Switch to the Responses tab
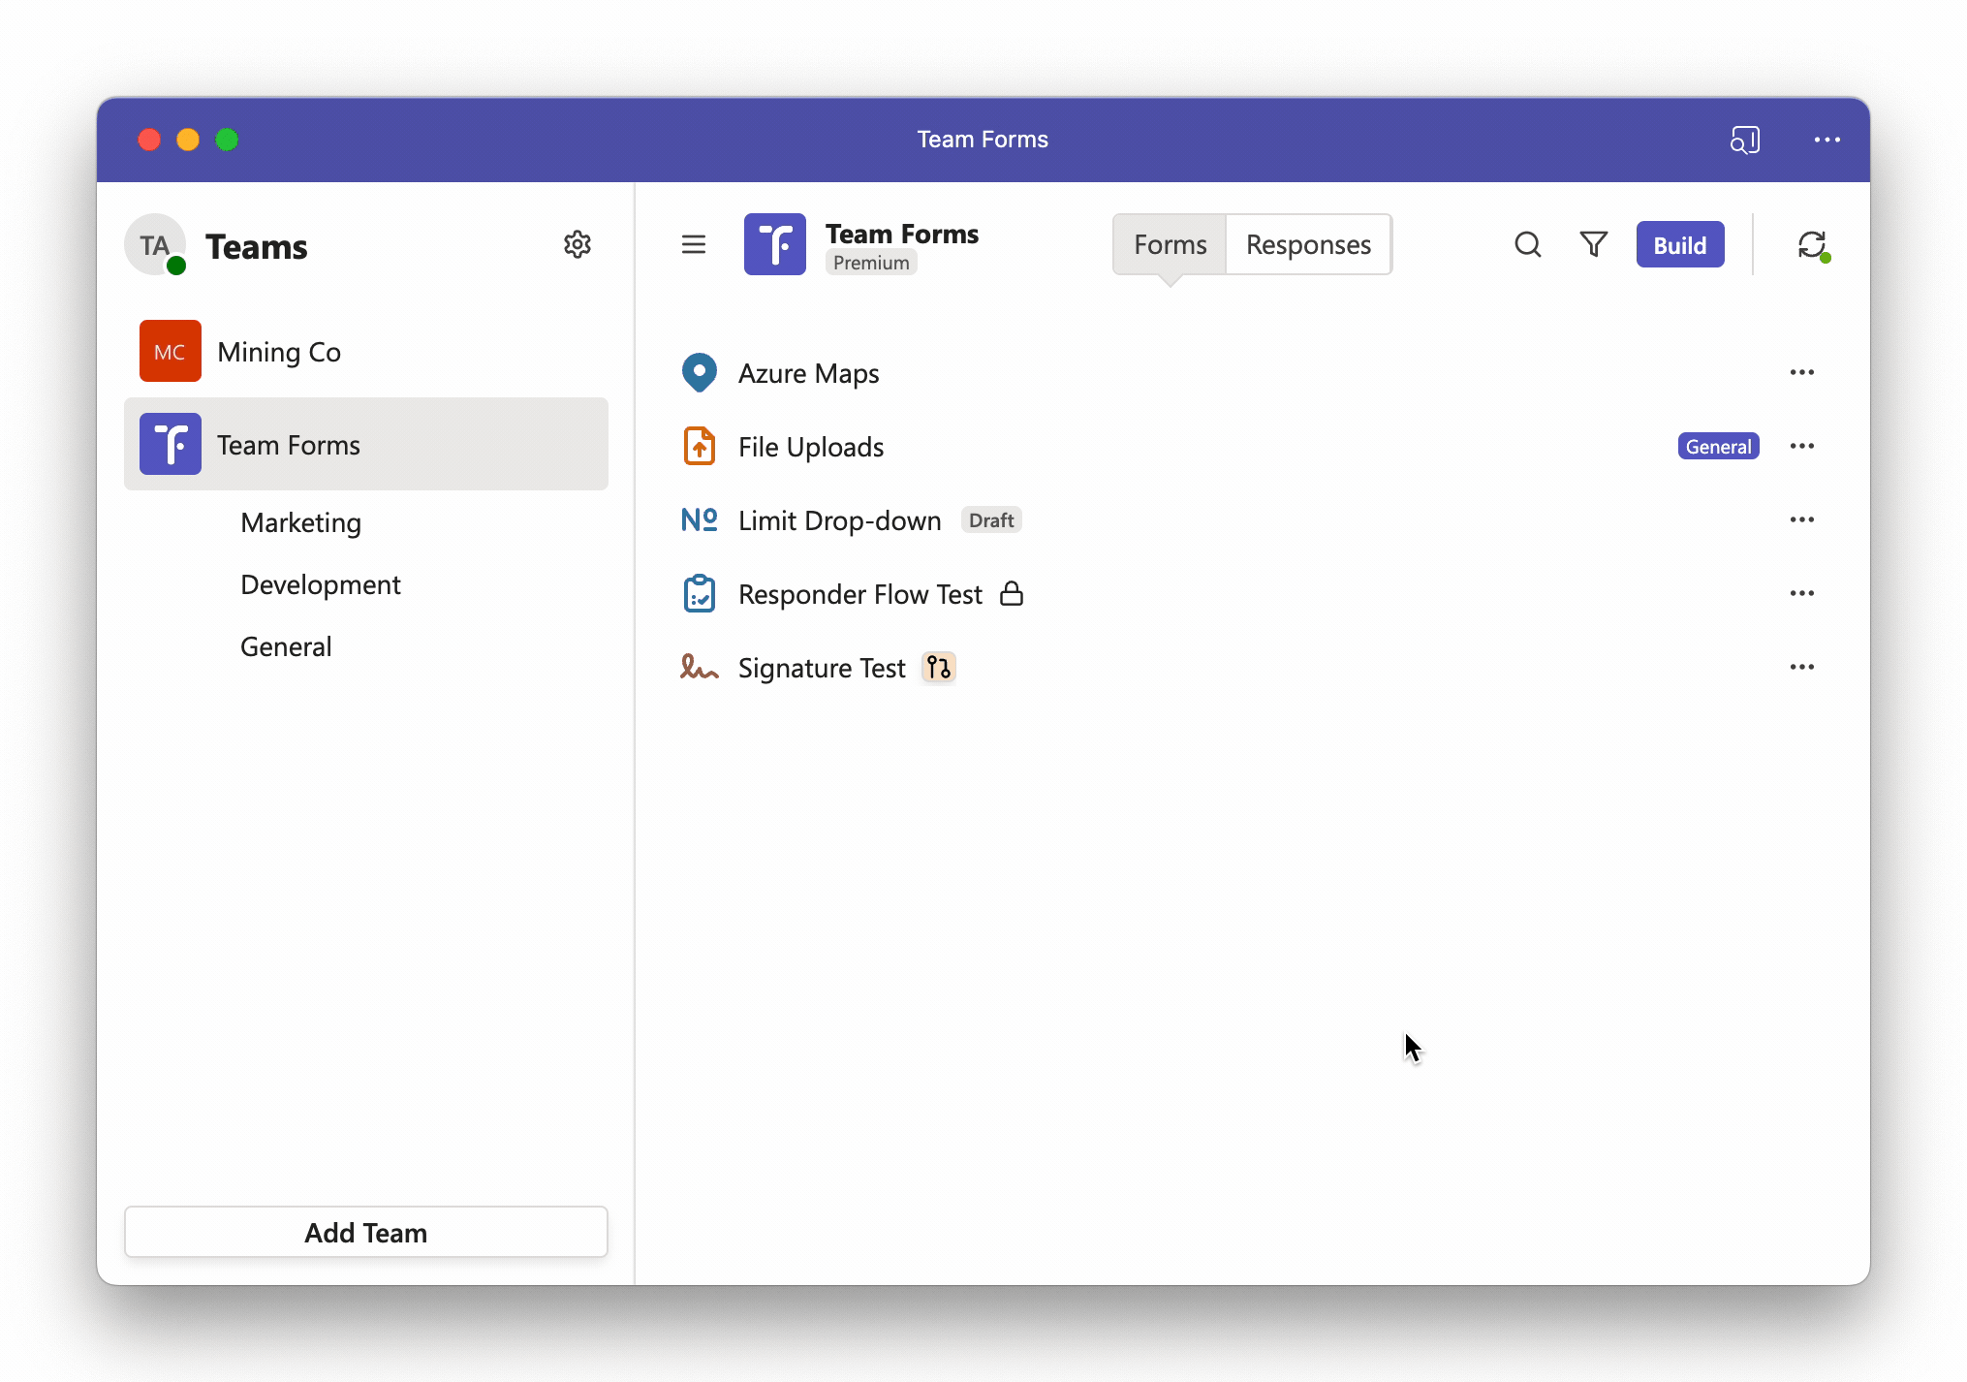 coord(1308,244)
